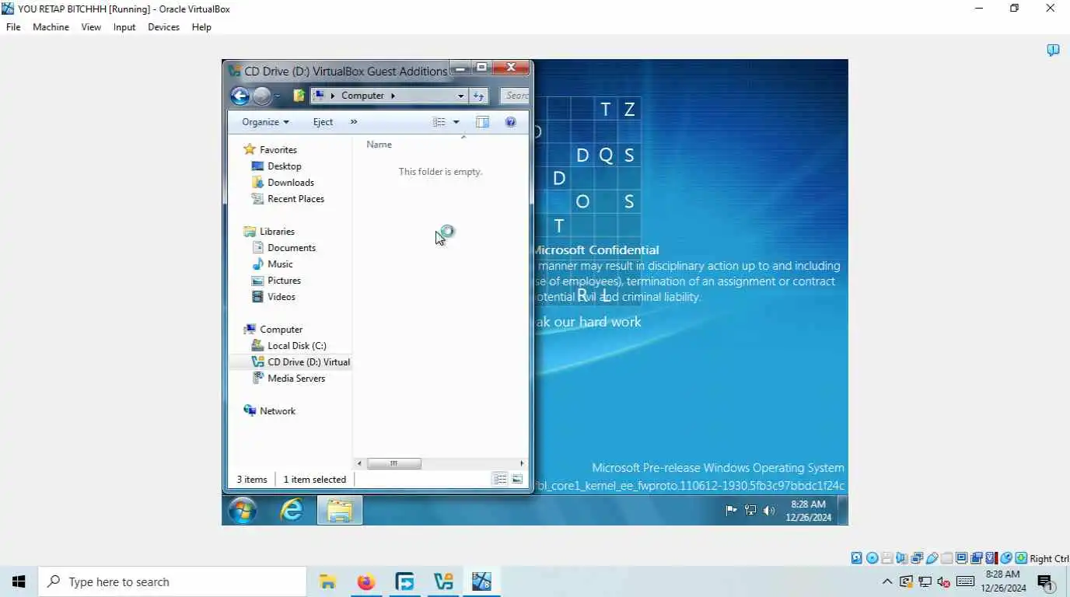Show hidden icons in host system tray
Viewport: 1070px width, 597px height.
pos(886,581)
